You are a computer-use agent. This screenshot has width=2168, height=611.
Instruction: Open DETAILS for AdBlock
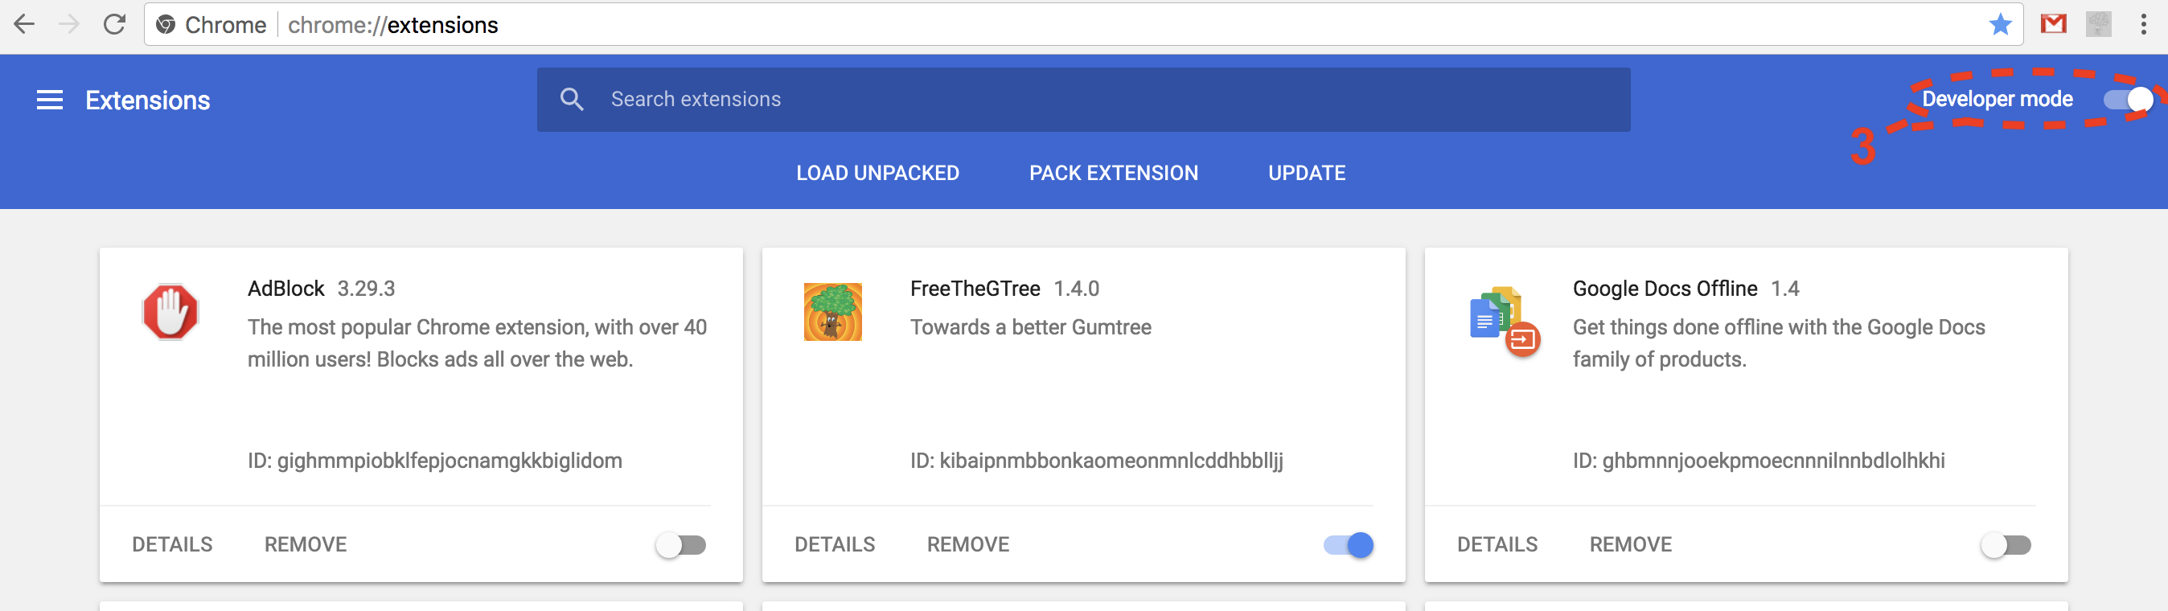click(173, 544)
